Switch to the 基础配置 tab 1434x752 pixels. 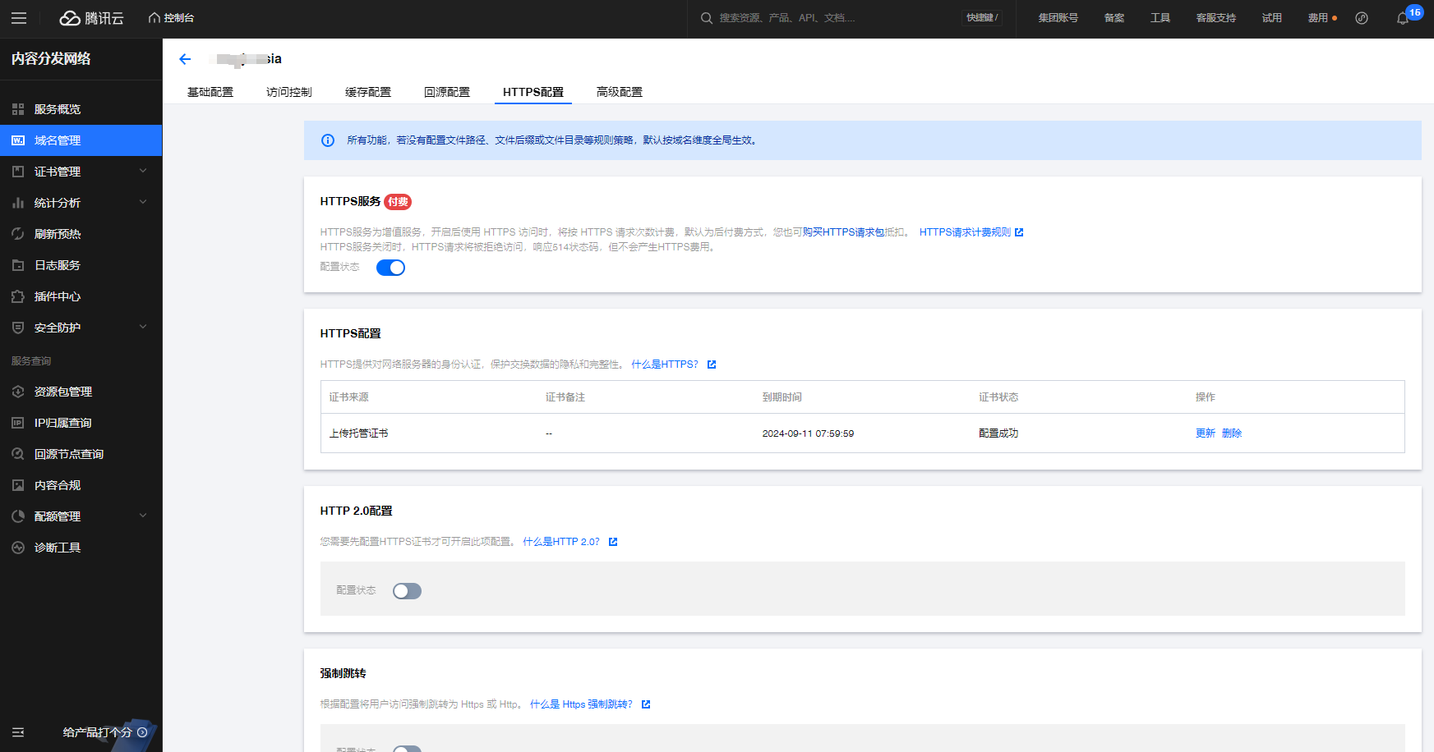point(210,92)
